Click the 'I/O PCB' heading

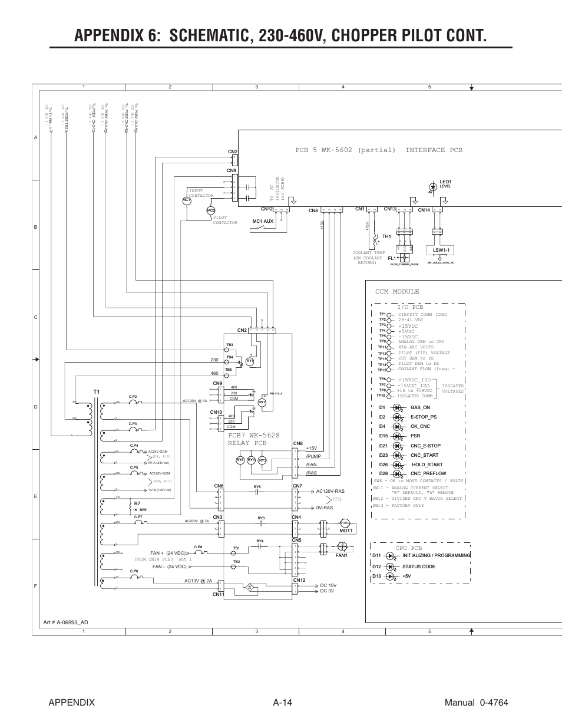(410, 308)
